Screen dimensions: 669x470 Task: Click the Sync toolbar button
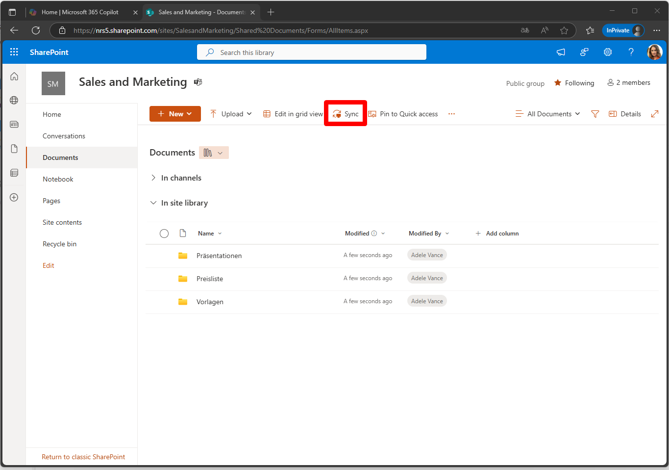(346, 114)
